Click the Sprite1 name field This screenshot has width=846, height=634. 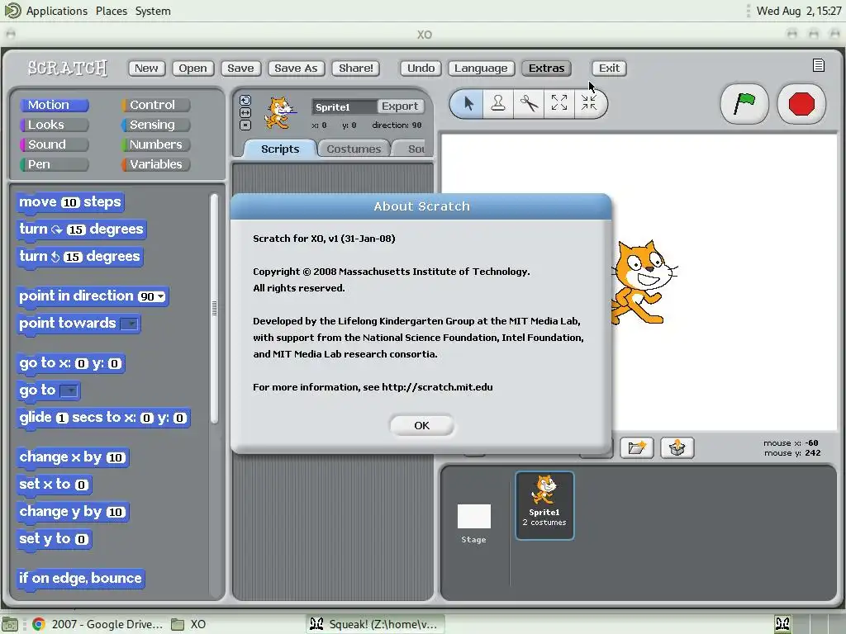tap(344, 106)
